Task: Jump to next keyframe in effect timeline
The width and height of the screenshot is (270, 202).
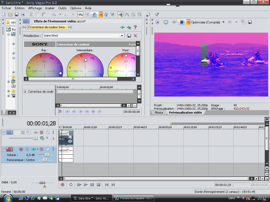Action: click(x=80, y=112)
